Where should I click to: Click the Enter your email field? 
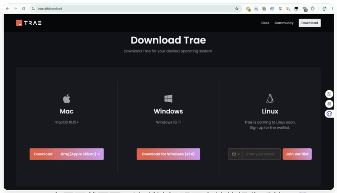pos(261,154)
